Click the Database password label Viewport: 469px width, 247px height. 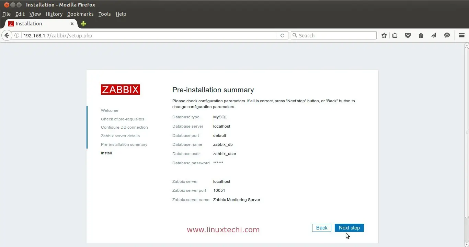191,163
